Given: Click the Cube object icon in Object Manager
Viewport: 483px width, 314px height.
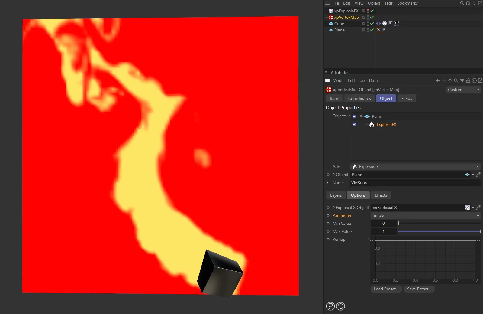Looking at the screenshot, I should point(331,24).
